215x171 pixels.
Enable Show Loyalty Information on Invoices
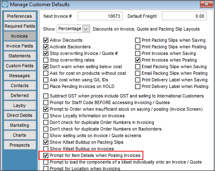(x=46, y=116)
